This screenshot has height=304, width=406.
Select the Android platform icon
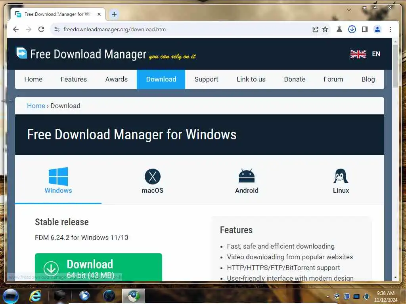coord(247,176)
